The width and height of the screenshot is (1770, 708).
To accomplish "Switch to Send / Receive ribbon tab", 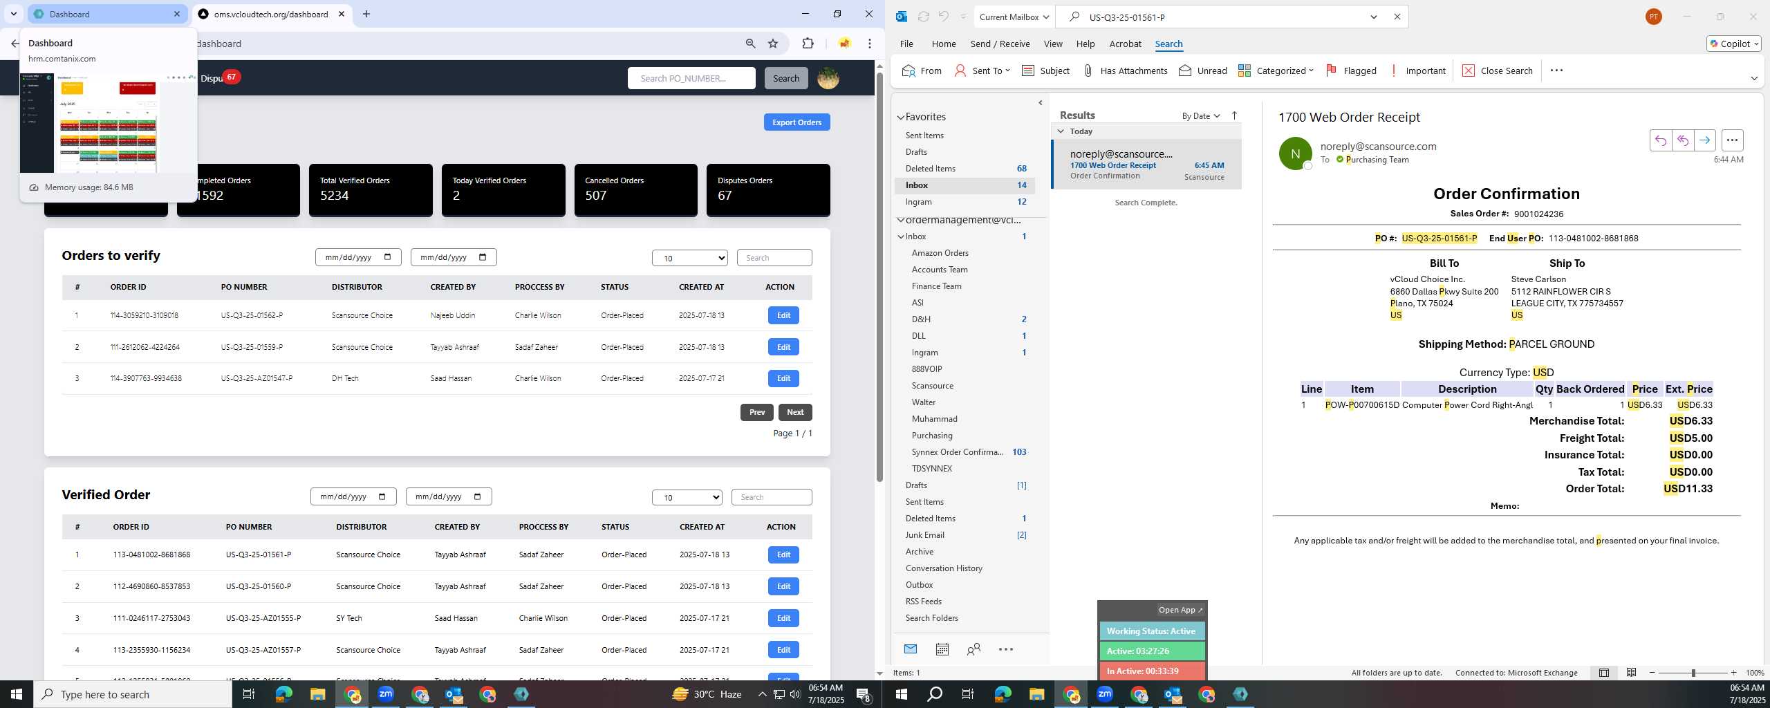I will 1000,44.
